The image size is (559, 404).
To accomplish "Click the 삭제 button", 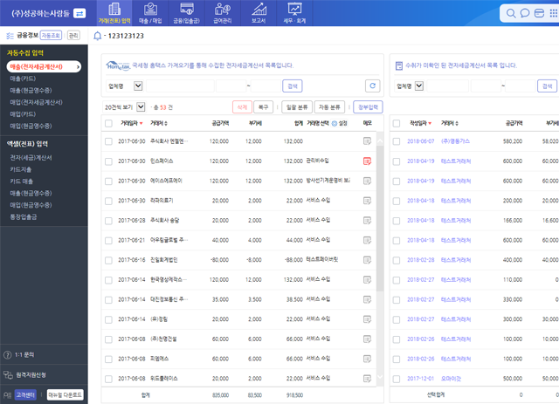I will (x=242, y=106).
